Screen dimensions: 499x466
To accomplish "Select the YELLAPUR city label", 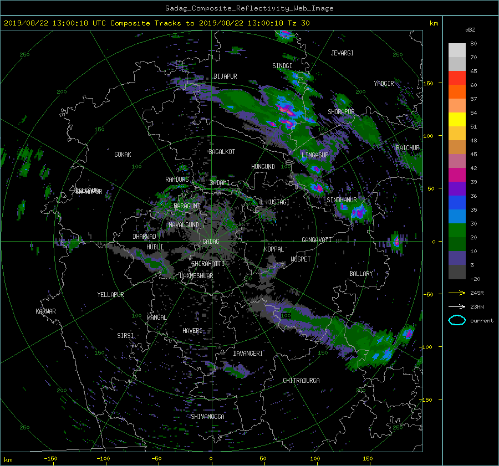I will [110, 295].
